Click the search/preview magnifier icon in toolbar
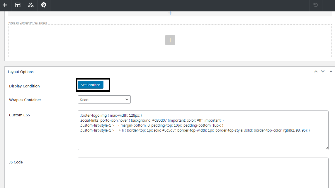 coord(44,5)
